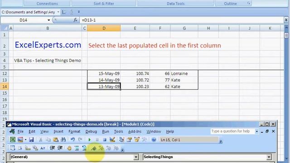
Task: Open Edit toolbar options arrow
Action: coord(122,150)
